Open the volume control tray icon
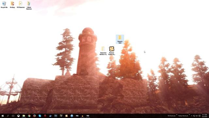Image resolution: width=209 pixels, height=118 pixels. [197, 116]
